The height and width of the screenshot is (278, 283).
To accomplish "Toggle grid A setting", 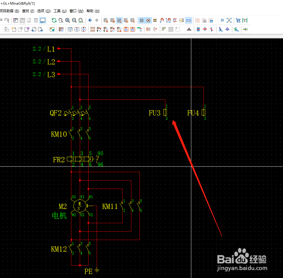I will click(106, 20).
